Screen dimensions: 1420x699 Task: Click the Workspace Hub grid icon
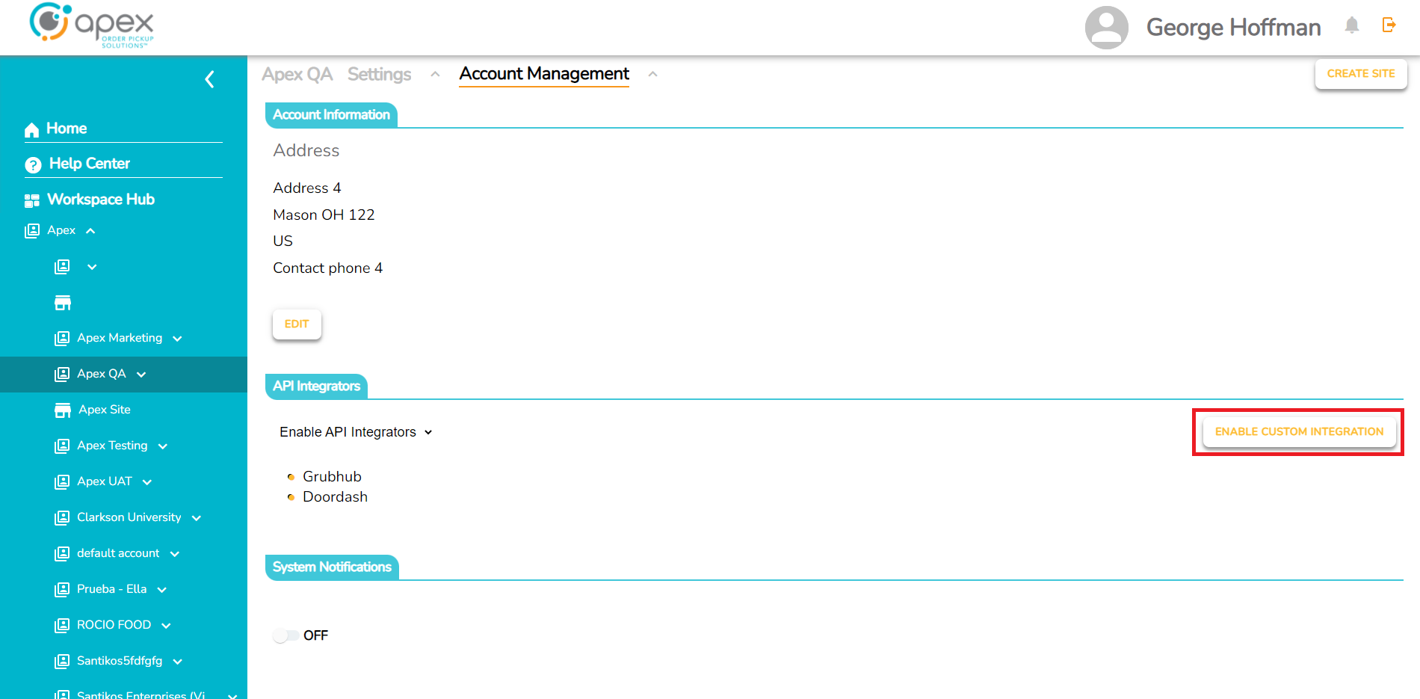pyautogui.click(x=32, y=200)
